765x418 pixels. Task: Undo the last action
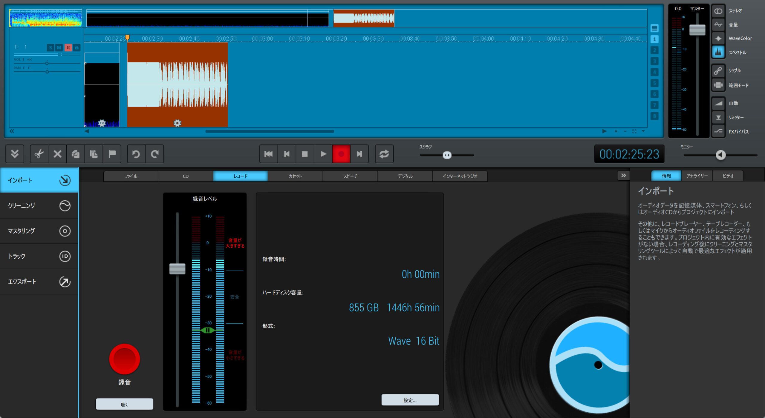[x=136, y=154]
